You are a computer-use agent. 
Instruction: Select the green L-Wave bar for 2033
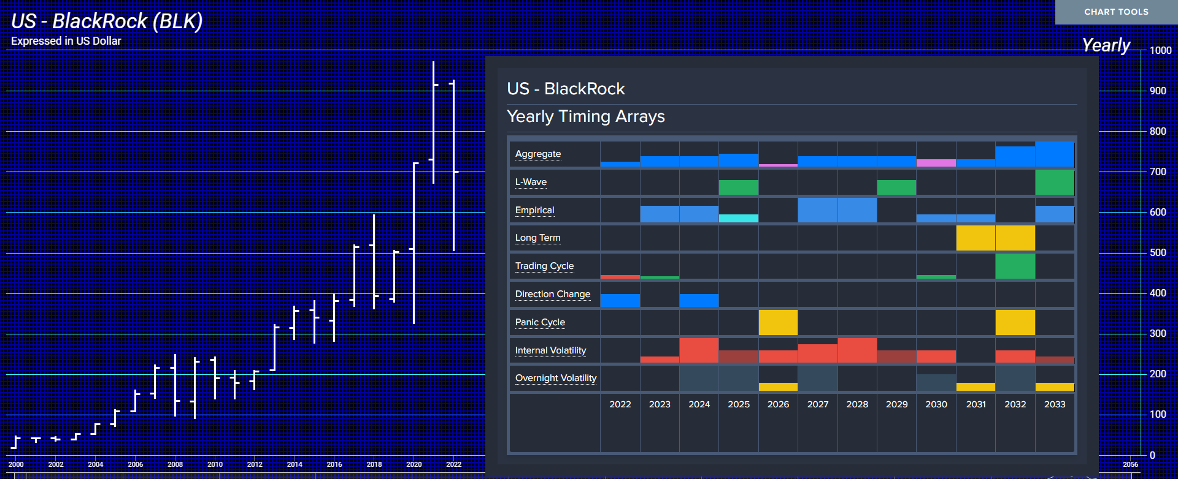[1055, 183]
